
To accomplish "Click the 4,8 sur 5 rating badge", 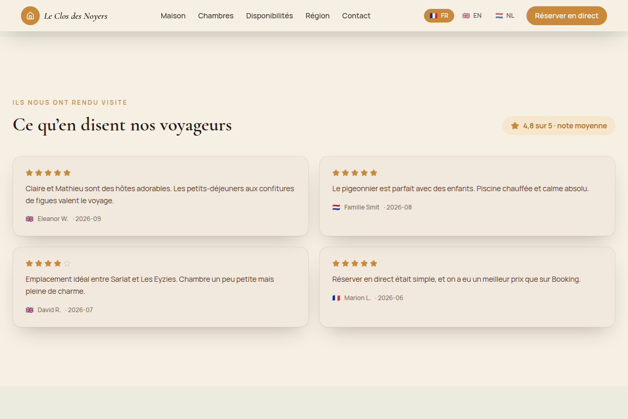I will click(x=559, y=126).
